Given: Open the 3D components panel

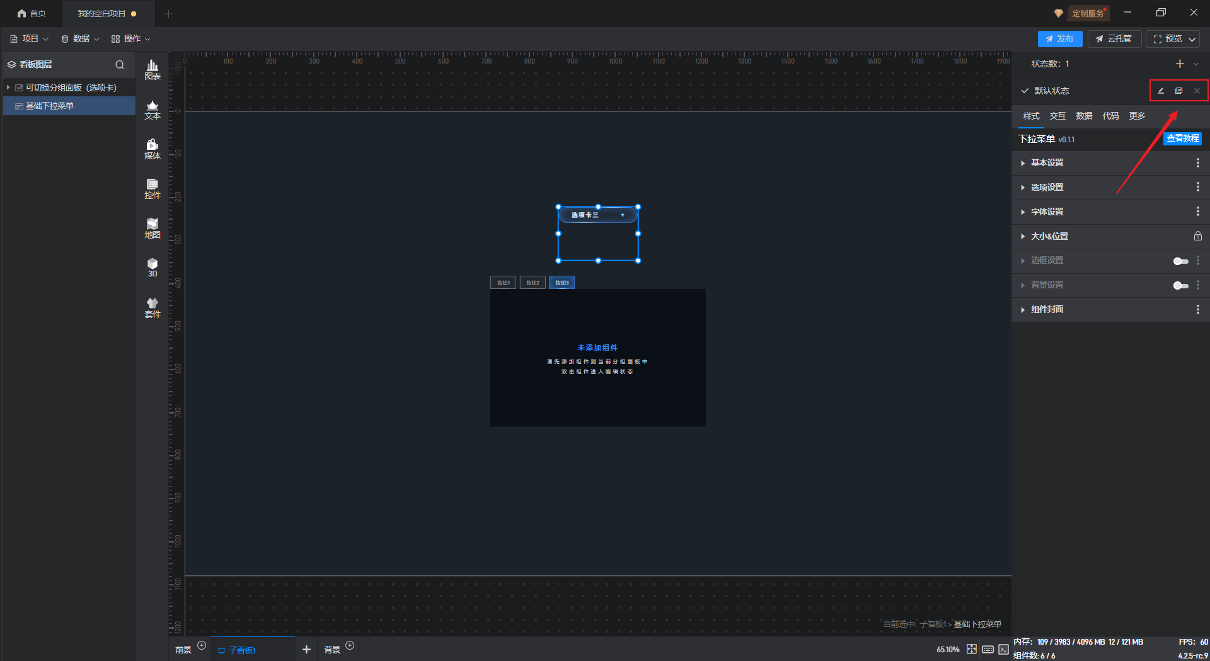Looking at the screenshot, I should point(153,268).
